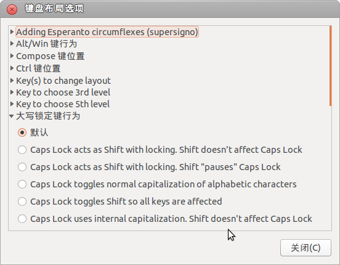The height and width of the screenshot is (265, 340).
Task: Expand Key to choose 5th level arrow
Action: point(12,104)
